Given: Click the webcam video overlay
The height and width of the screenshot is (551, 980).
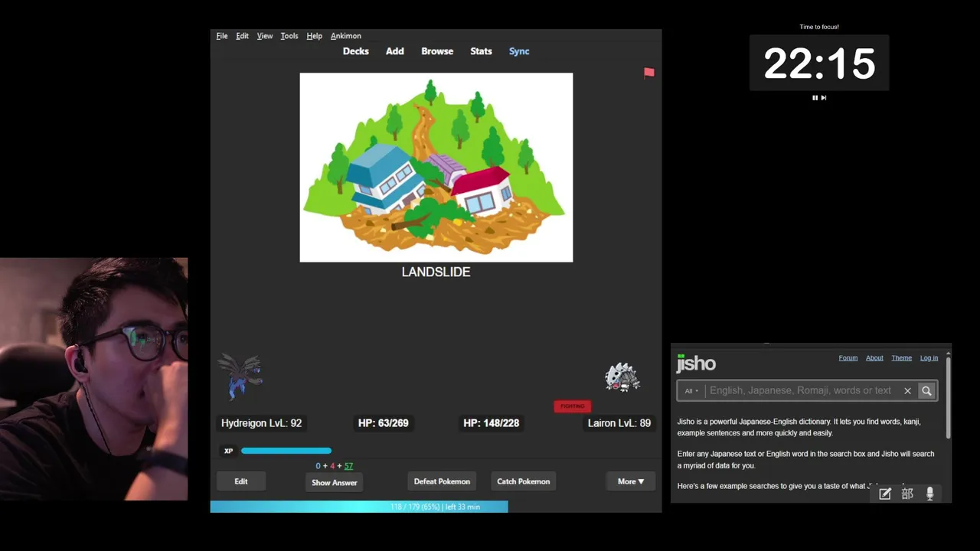Looking at the screenshot, I should click(93, 379).
